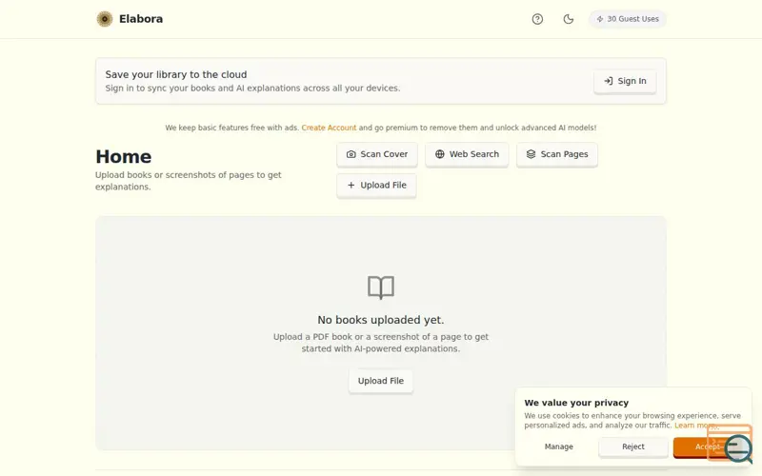
Task: Open the help question mark icon
Action: click(537, 19)
